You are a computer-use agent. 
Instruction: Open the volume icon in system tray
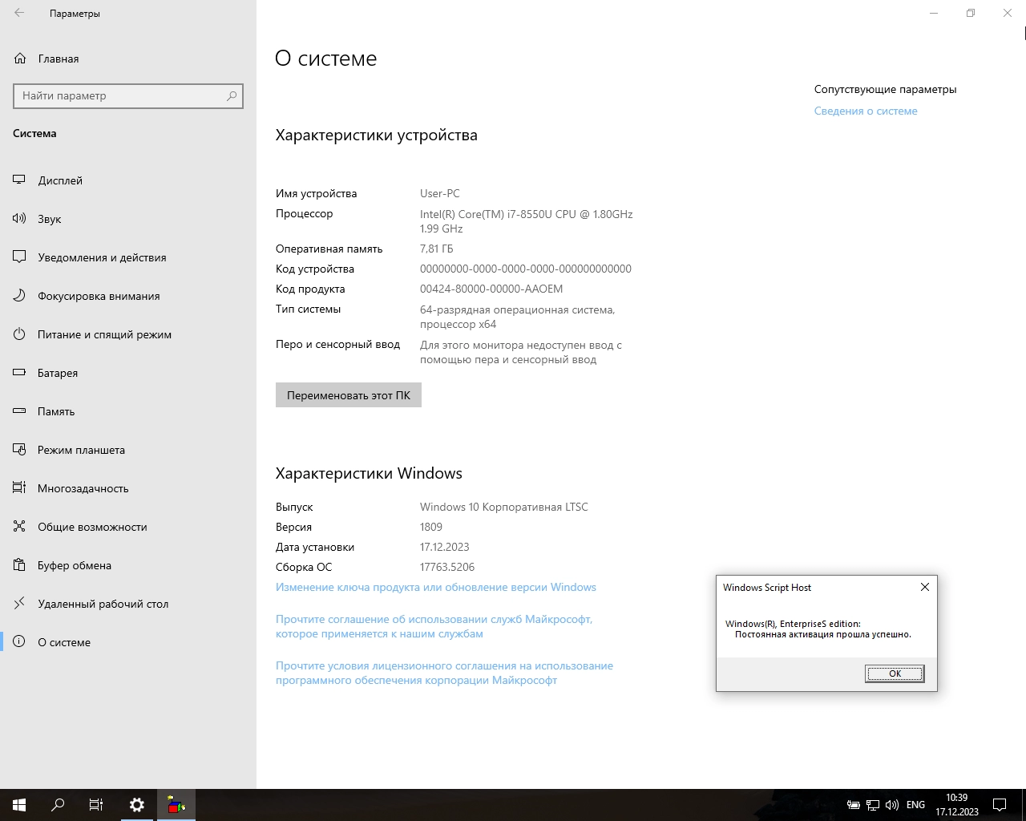[891, 805]
